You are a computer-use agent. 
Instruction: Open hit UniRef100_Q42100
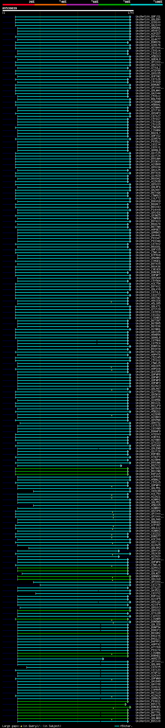(148, 25)
